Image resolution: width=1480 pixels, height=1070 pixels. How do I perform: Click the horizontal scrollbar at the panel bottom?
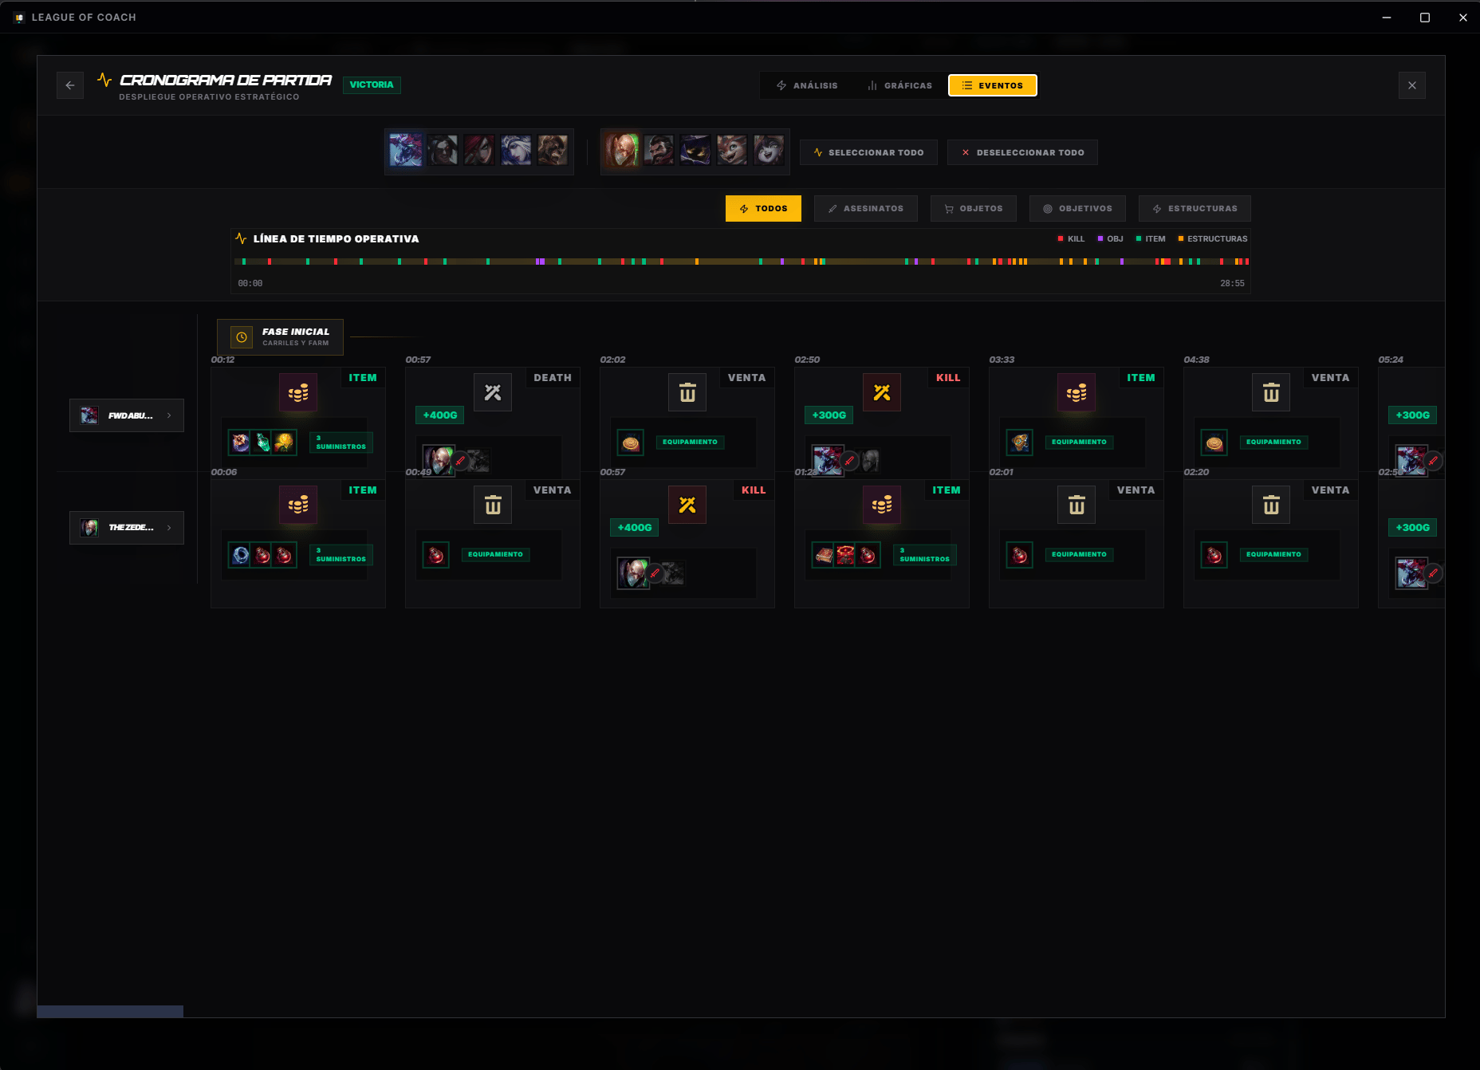pyautogui.click(x=110, y=1012)
